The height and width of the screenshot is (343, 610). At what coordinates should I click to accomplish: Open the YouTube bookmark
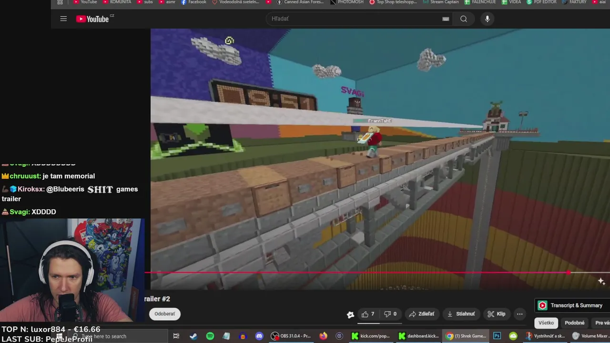[x=85, y=2]
